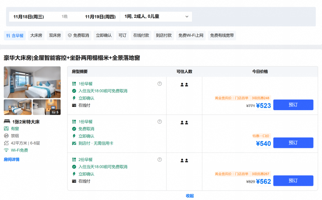Click the 3项优惠267 discount tag
This screenshot has width=322, height=200.
pyautogui.click(x=260, y=174)
